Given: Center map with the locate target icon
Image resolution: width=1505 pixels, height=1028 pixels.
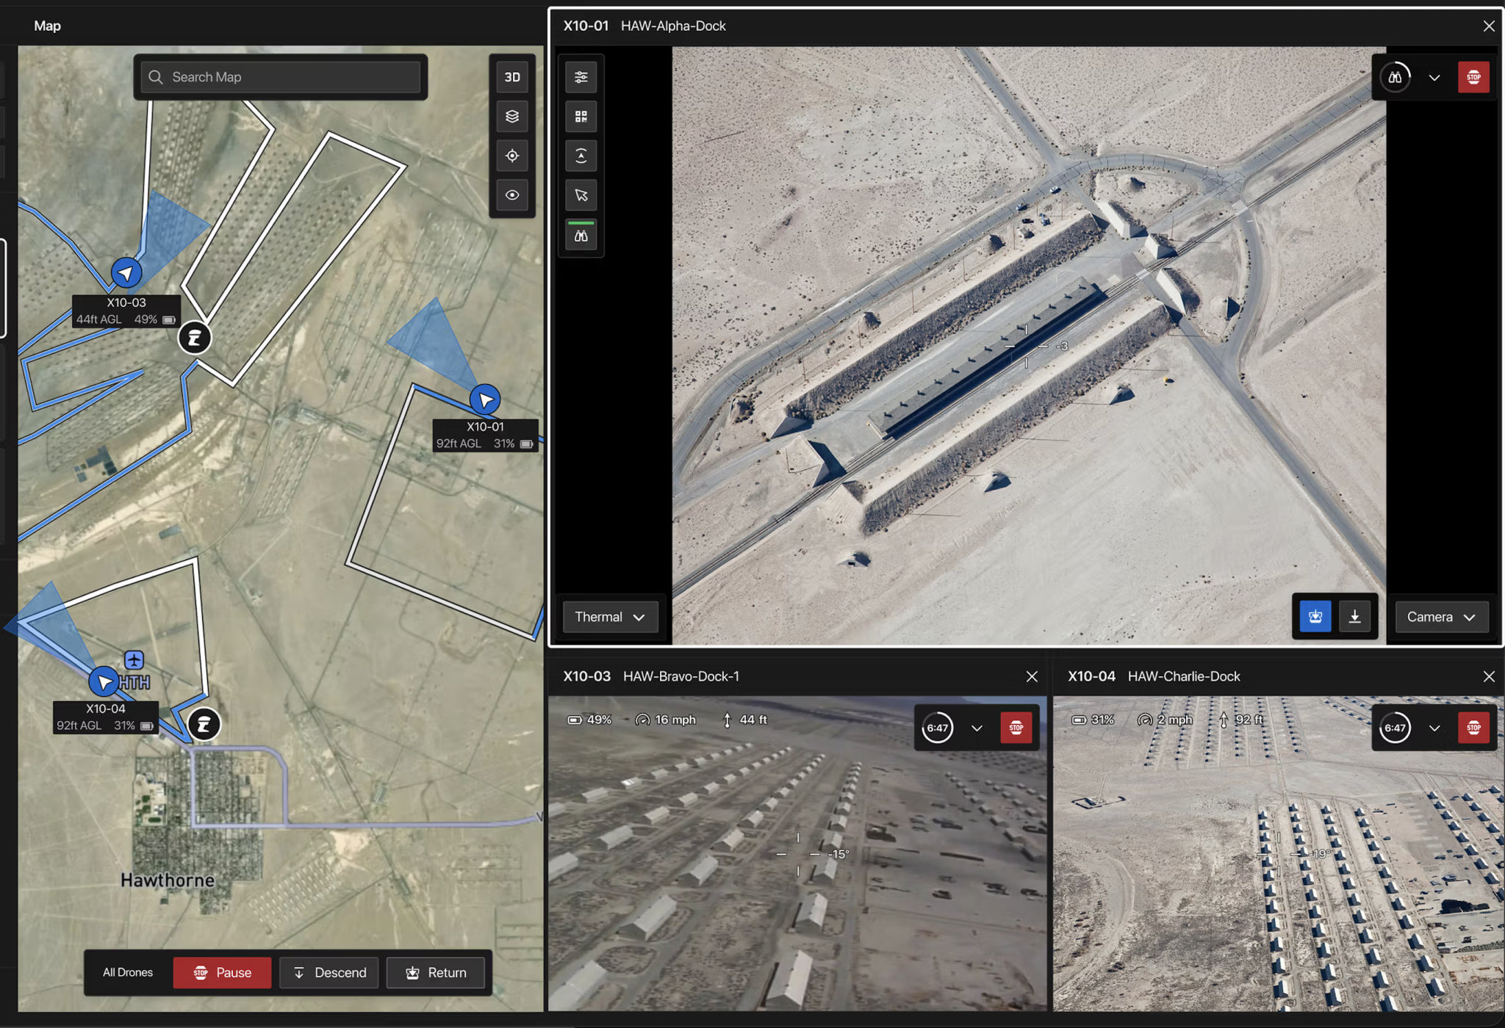Looking at the screenshot, I should point(512,156).
